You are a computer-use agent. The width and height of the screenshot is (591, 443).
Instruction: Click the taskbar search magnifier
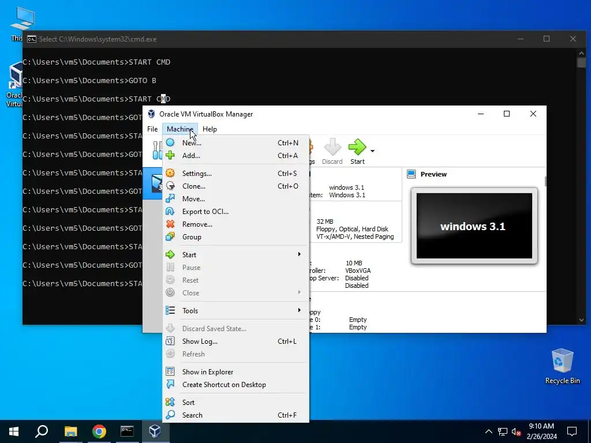[42, 431]
